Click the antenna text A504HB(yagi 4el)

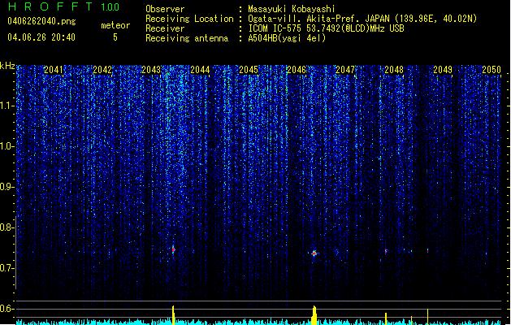pos(287,38)
